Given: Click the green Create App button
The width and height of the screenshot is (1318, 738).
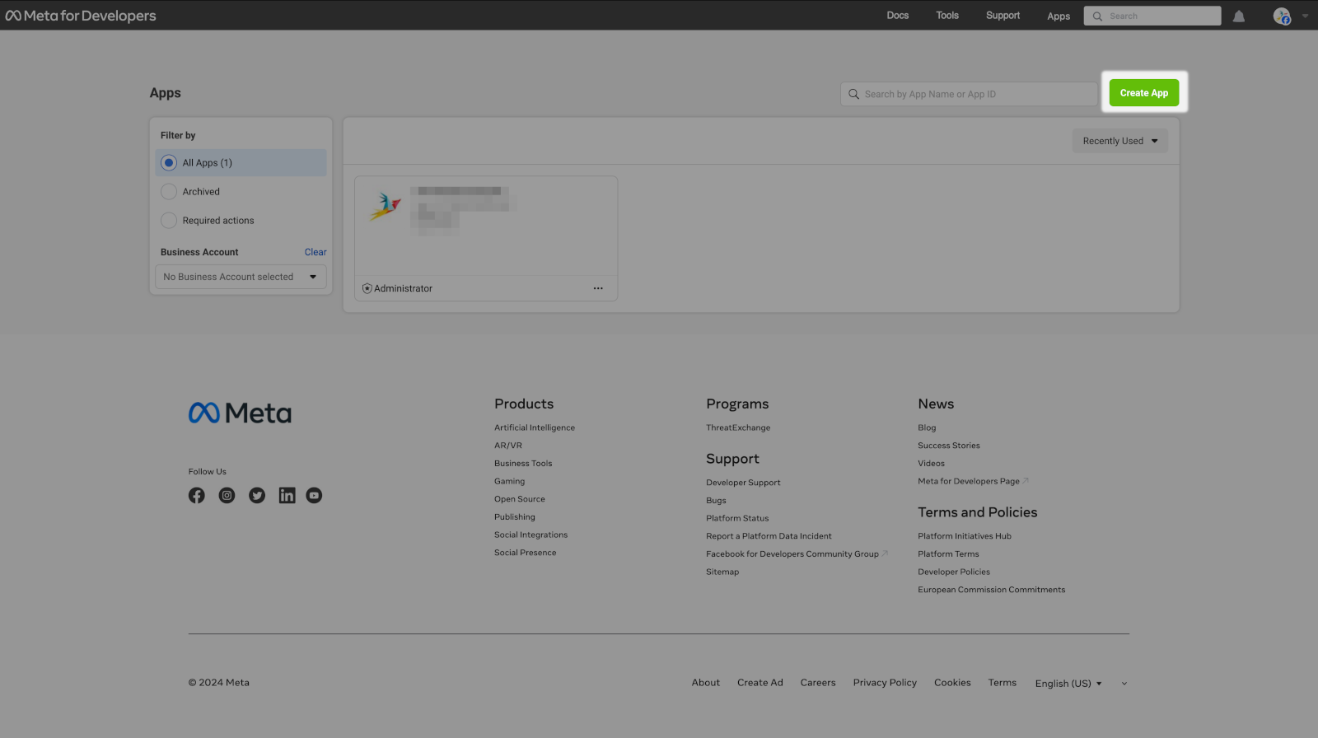Looking at the screenshot, I should [1144, 93].
